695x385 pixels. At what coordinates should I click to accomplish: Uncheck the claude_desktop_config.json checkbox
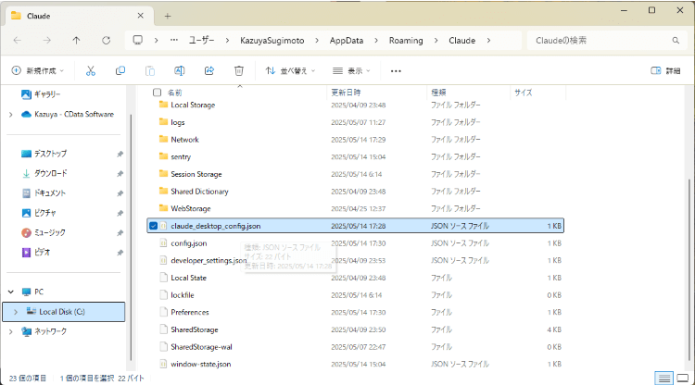(x=153, y=226)
